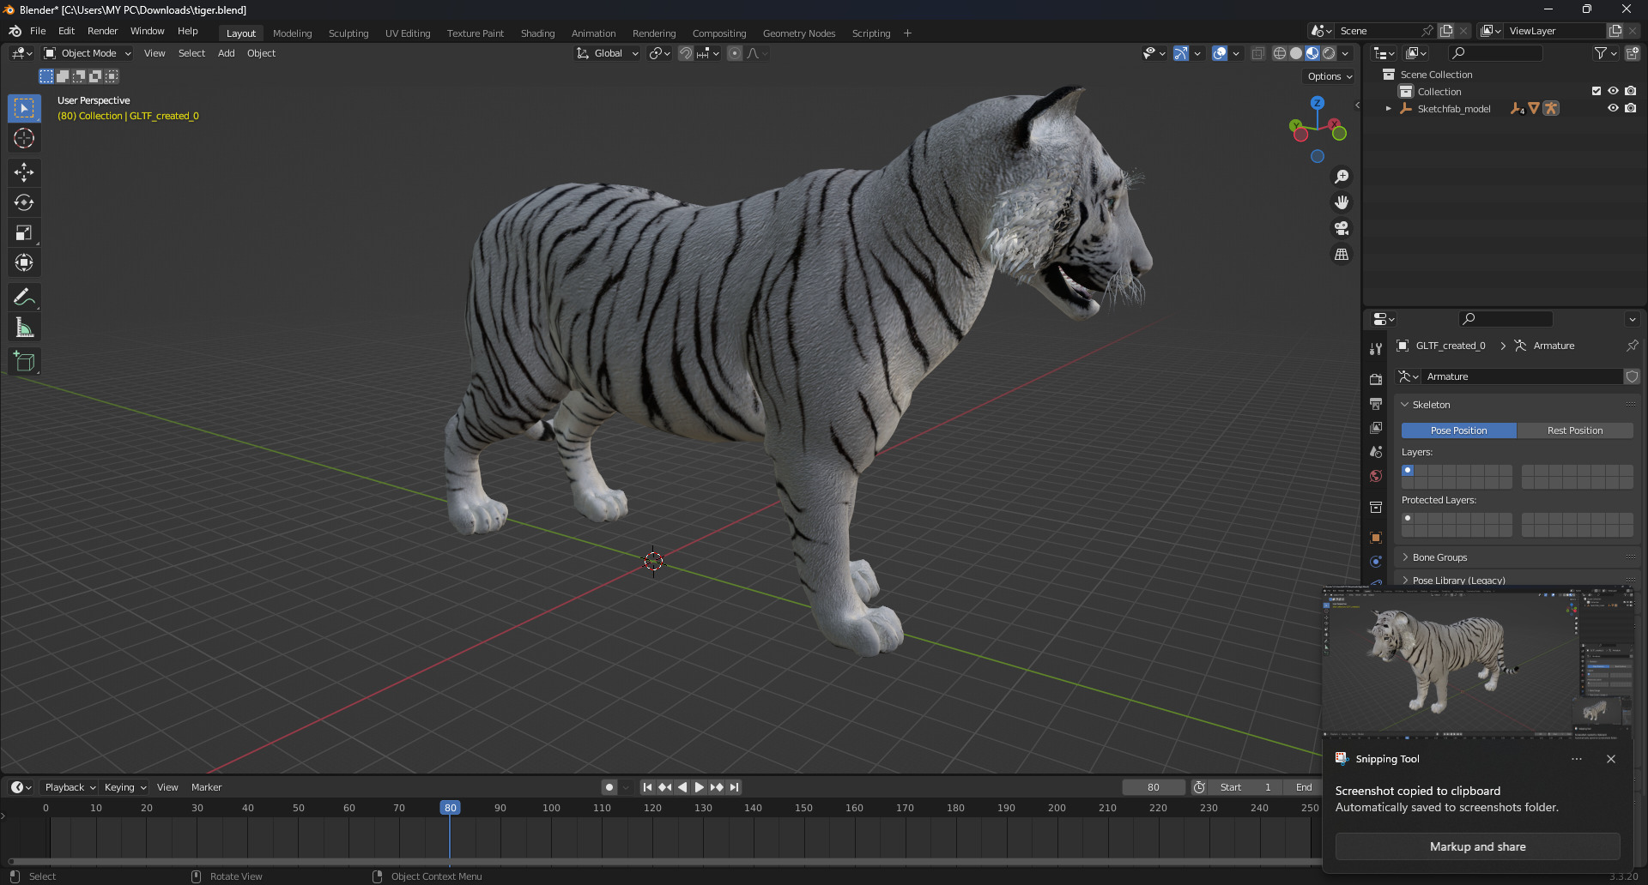Click Markup and share button
Screen dimensions: 1648x885
1477,846
